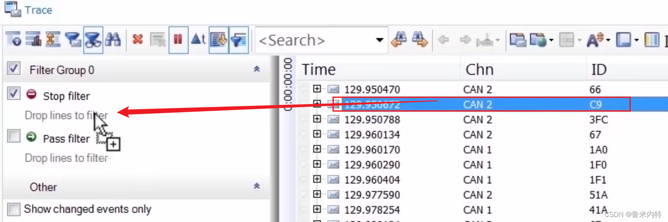Click the Trace window title icon
This screenshot has width=668, height=222.
click(x=13, y=9)
